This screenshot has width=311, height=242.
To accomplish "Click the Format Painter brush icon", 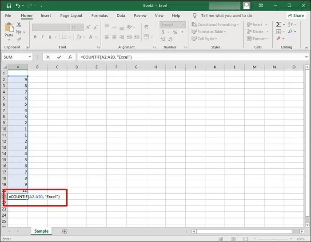I will [19, 39].
